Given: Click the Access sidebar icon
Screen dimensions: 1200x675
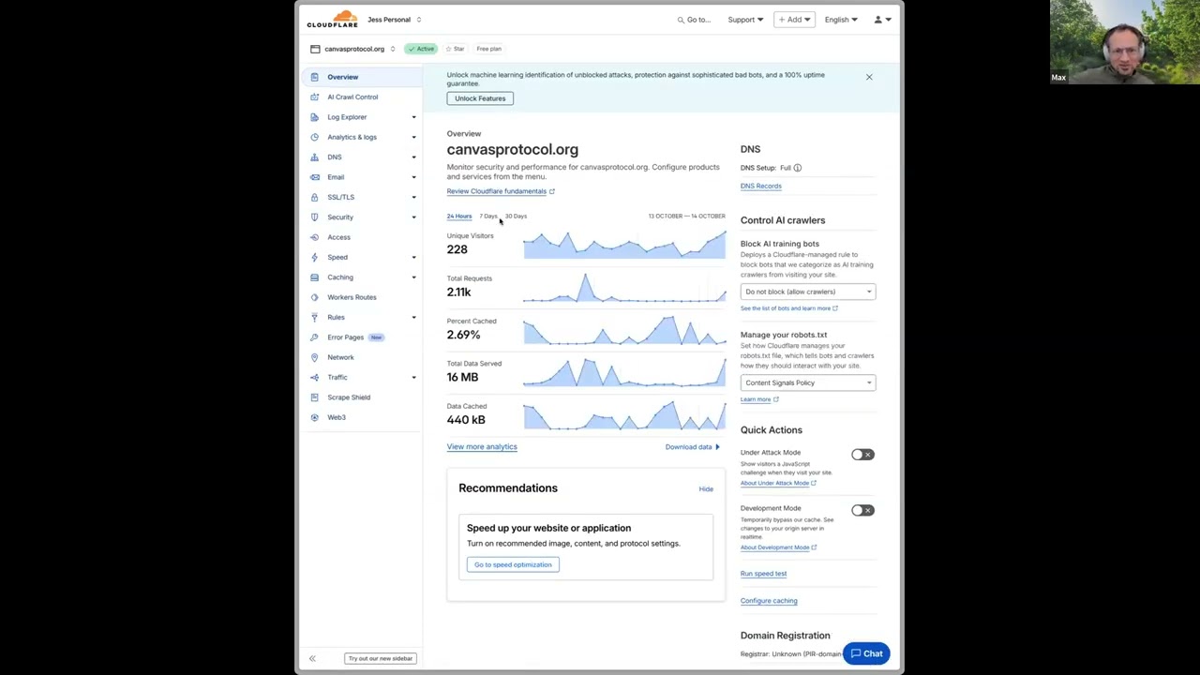Looking at the screenshot, I should coord(315,237).
